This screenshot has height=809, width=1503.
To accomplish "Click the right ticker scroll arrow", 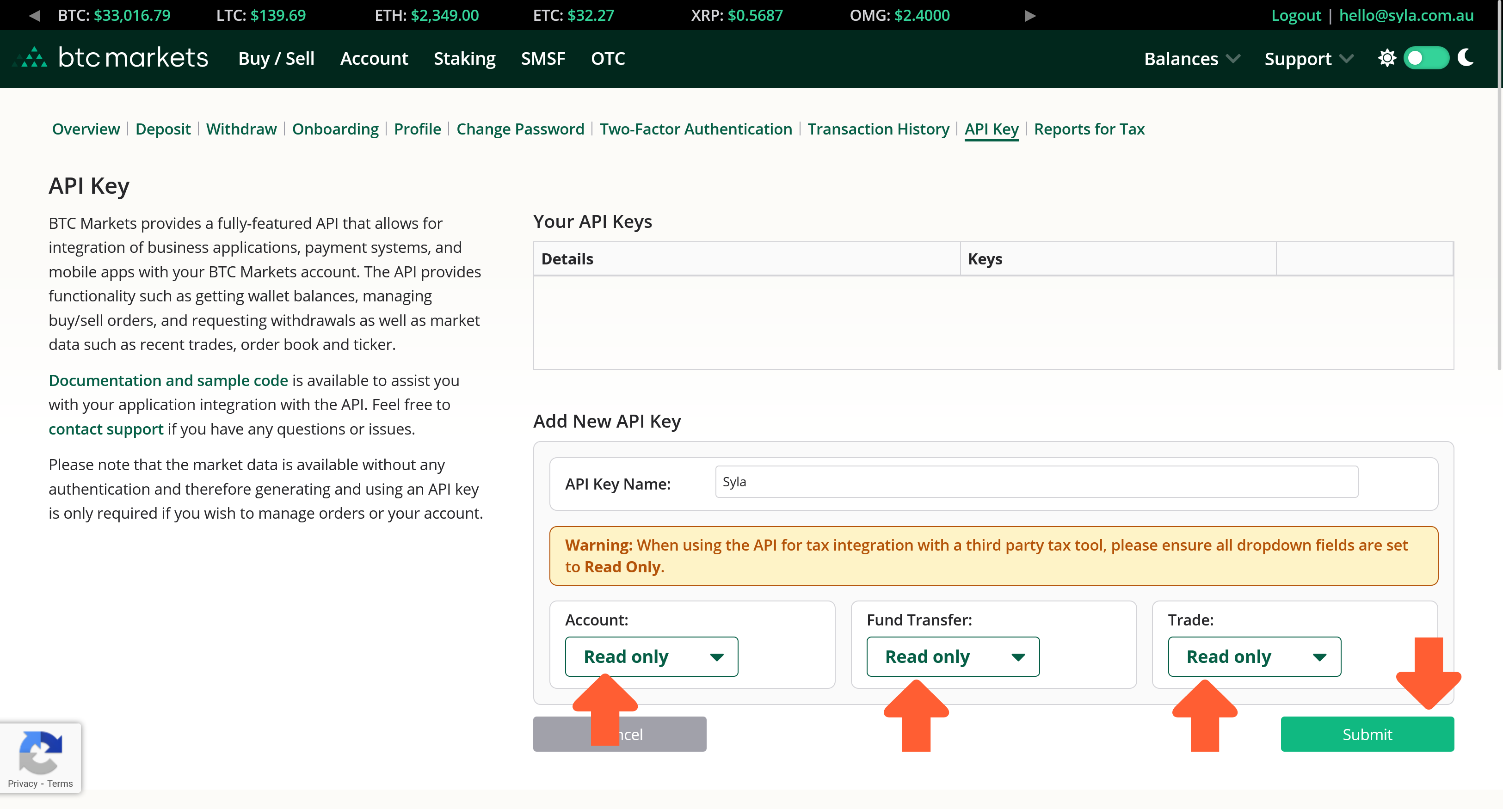I will click(1028, 15).
